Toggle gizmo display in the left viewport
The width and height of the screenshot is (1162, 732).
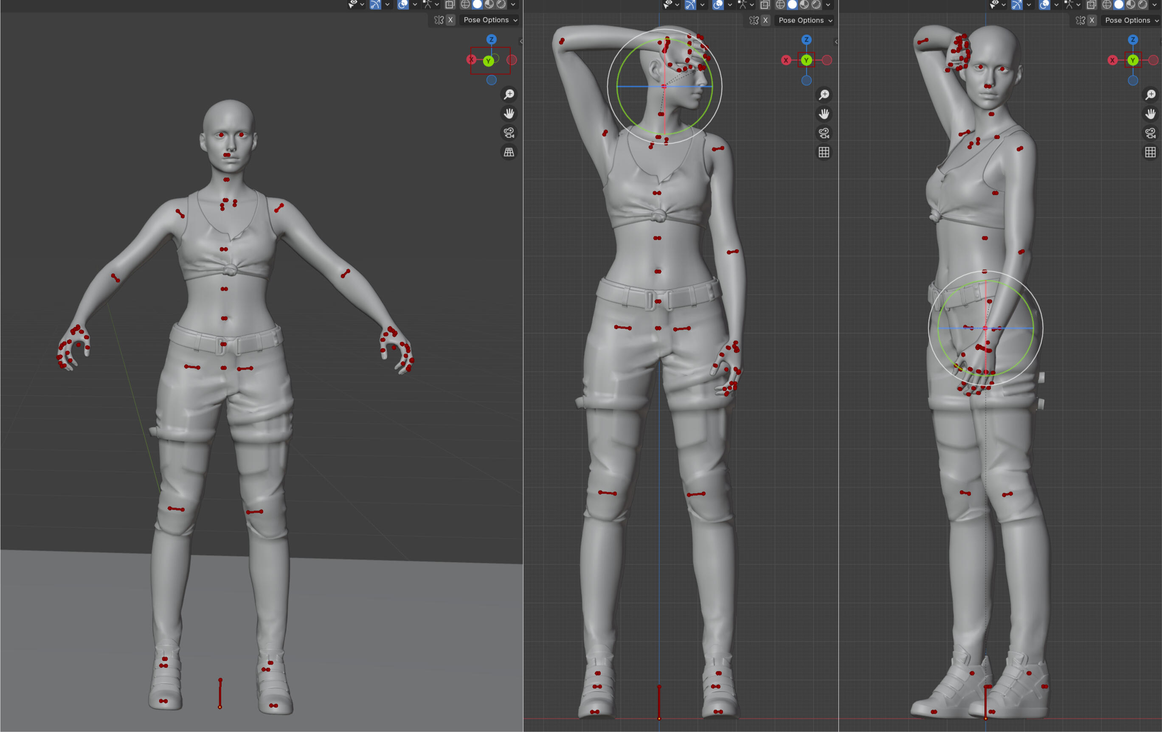(x=375, y=4)
